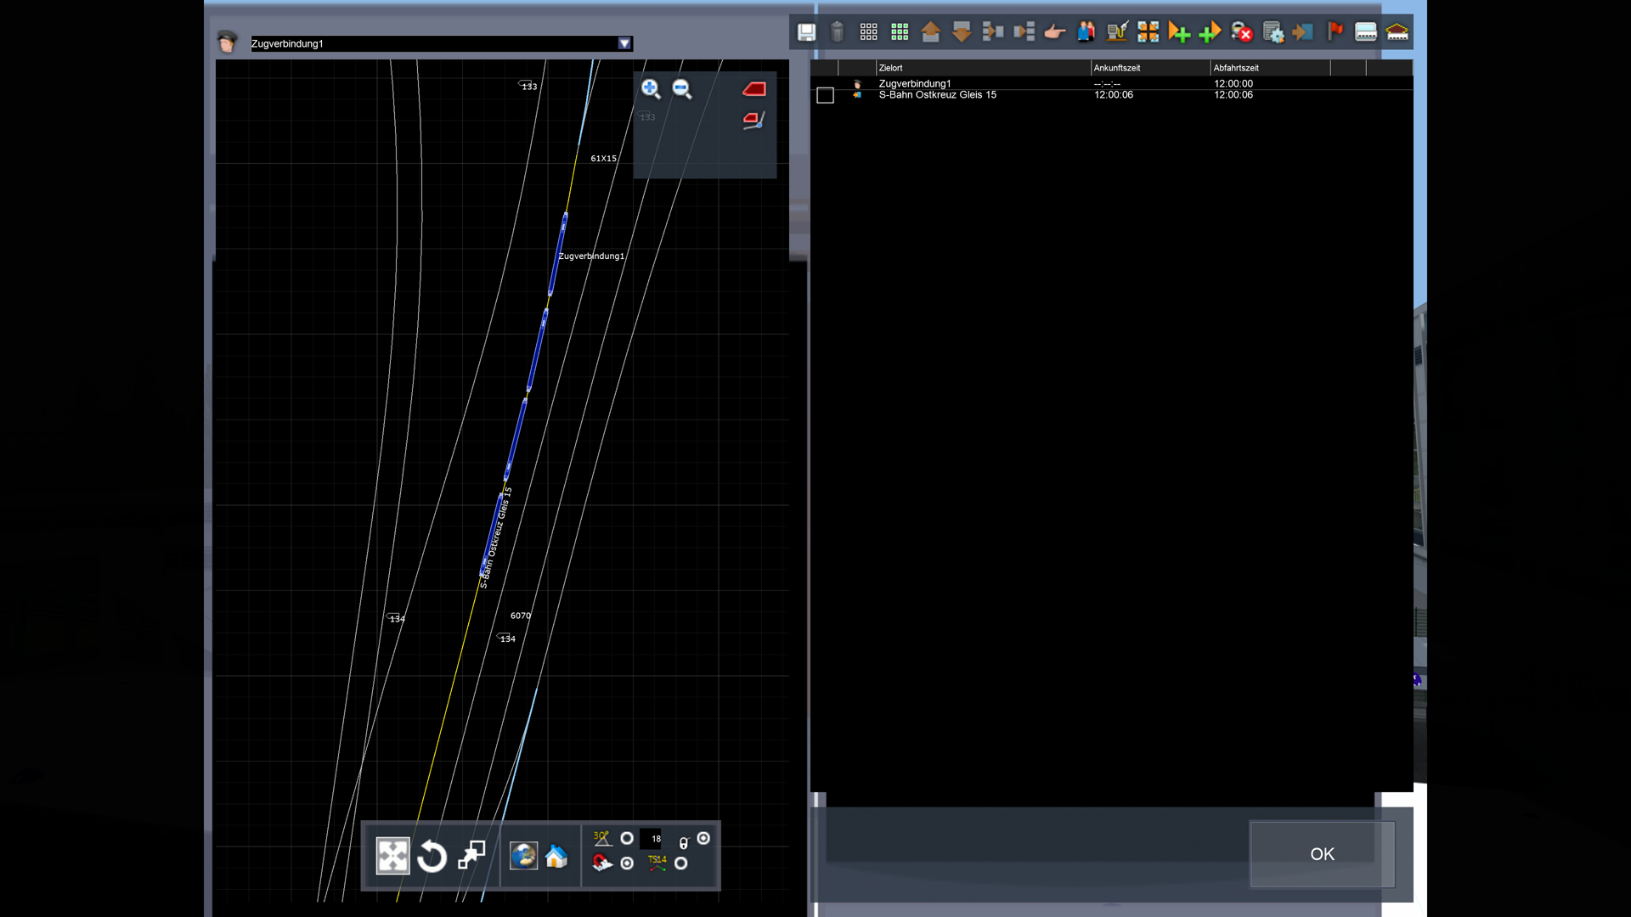Confirm with the OK button
1631x917 pixels.
1322,854
